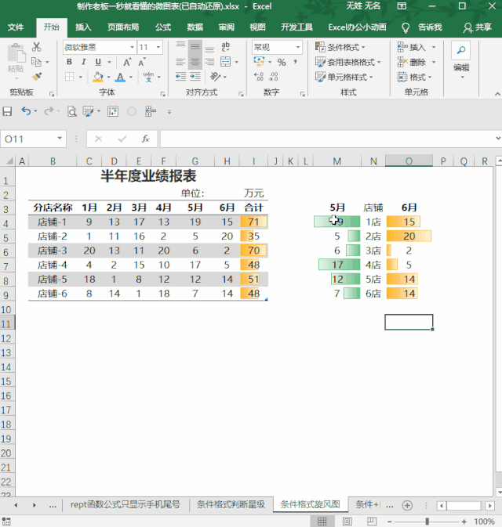The image size is (502, 527).
Task: Click the Tell Me lightbulb box
Action: click(x=422, y=27)
